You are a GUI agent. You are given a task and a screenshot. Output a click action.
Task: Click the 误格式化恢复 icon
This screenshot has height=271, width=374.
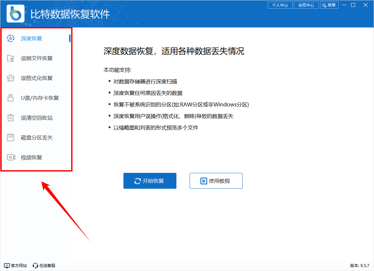tap(11, 78)
